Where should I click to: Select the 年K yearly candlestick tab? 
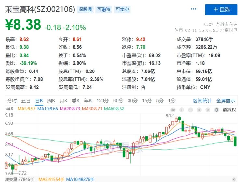pyautogui.click(x=88, y=101)
